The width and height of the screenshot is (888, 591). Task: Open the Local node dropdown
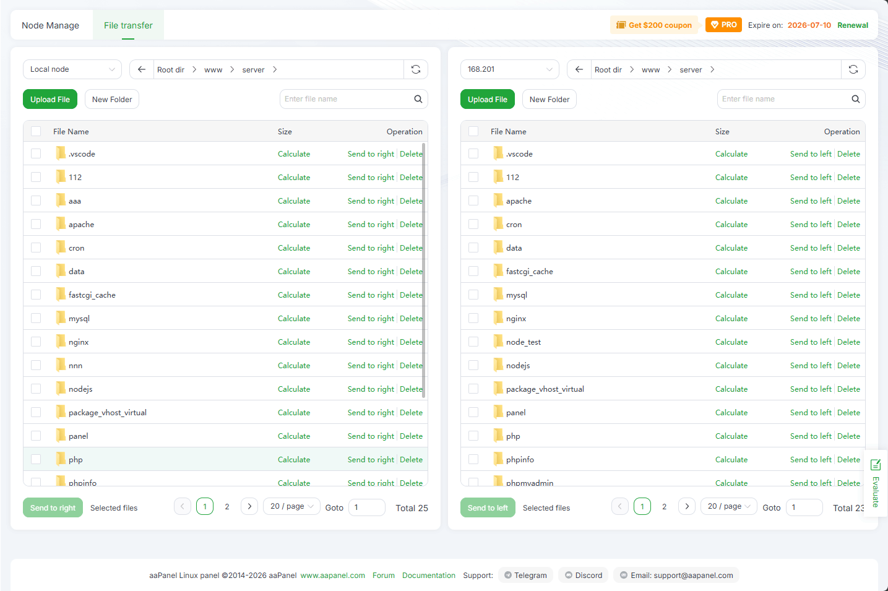72,69
